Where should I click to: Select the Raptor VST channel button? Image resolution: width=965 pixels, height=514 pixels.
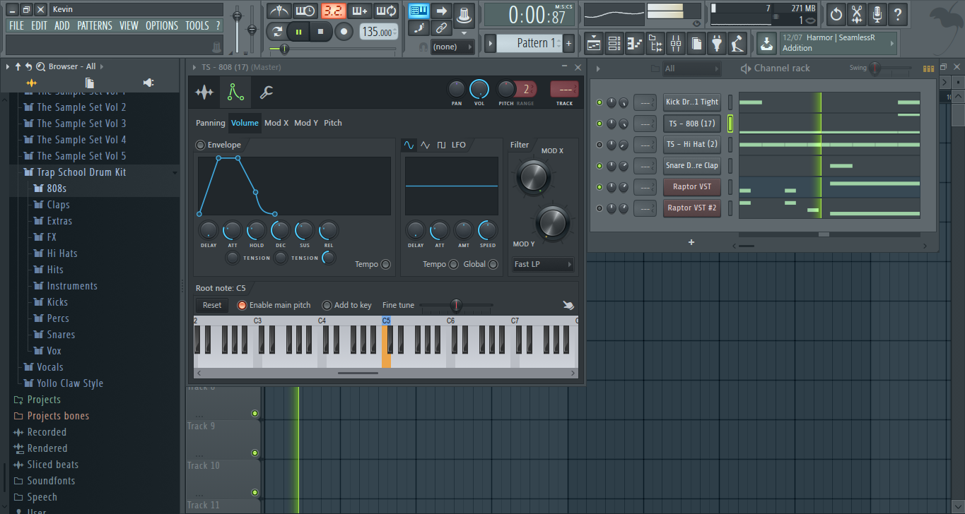pos(692,187)
